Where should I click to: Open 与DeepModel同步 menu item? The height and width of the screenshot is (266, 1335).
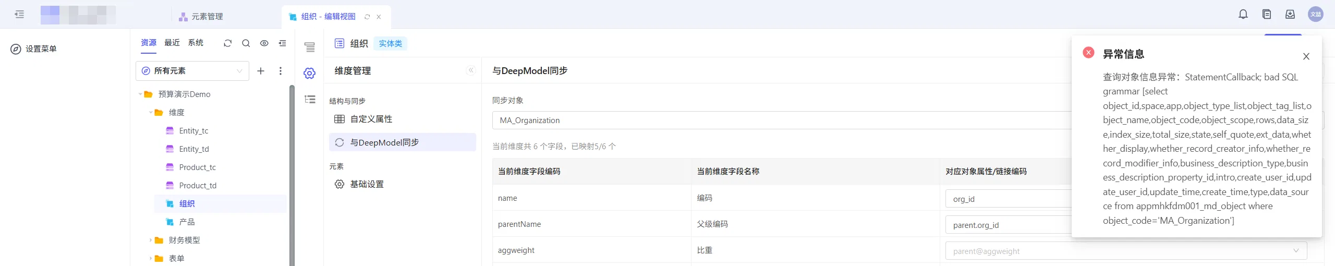point(403,143)
